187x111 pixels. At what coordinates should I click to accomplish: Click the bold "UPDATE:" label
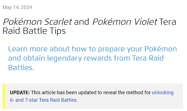click(20, 93)
